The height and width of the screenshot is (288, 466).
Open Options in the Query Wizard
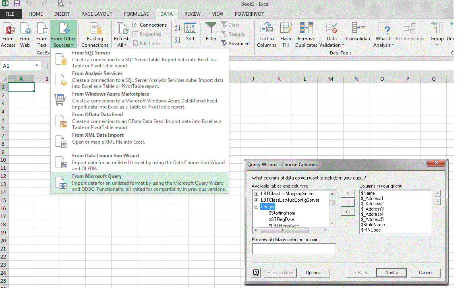(315, 273)
